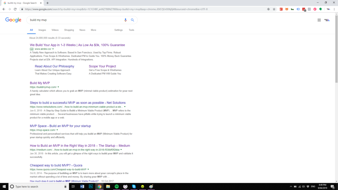This screenshot has width=338, height=190.
Task: Open search Tools options
Action: [x=131, y=30]
